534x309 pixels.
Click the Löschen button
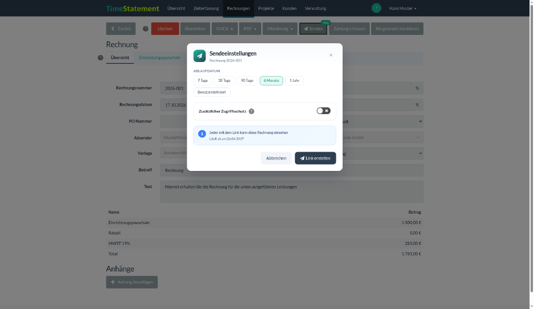click(x=165, y=29)
